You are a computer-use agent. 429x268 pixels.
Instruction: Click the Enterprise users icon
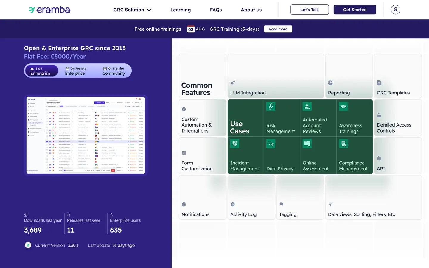112,215
